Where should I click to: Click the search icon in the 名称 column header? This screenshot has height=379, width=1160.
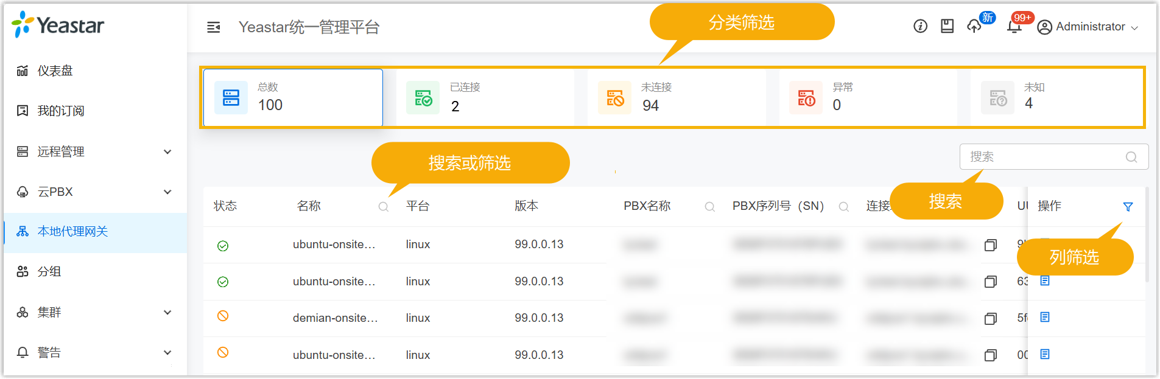384,207
